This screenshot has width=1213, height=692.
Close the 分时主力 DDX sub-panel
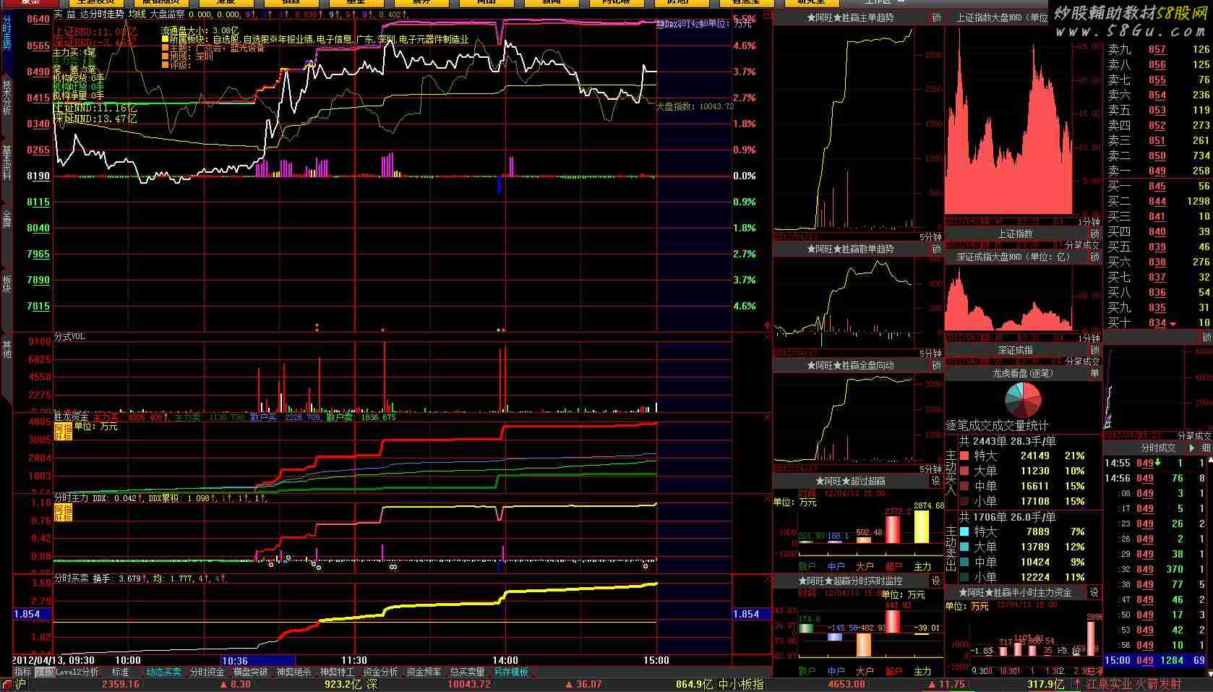pos(766,499)
